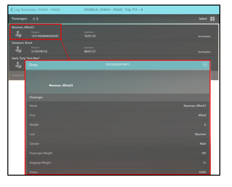232x187 pixels.
Task: Click Alfred Neuman's passenger avatar icon
Action: point(18,34)
